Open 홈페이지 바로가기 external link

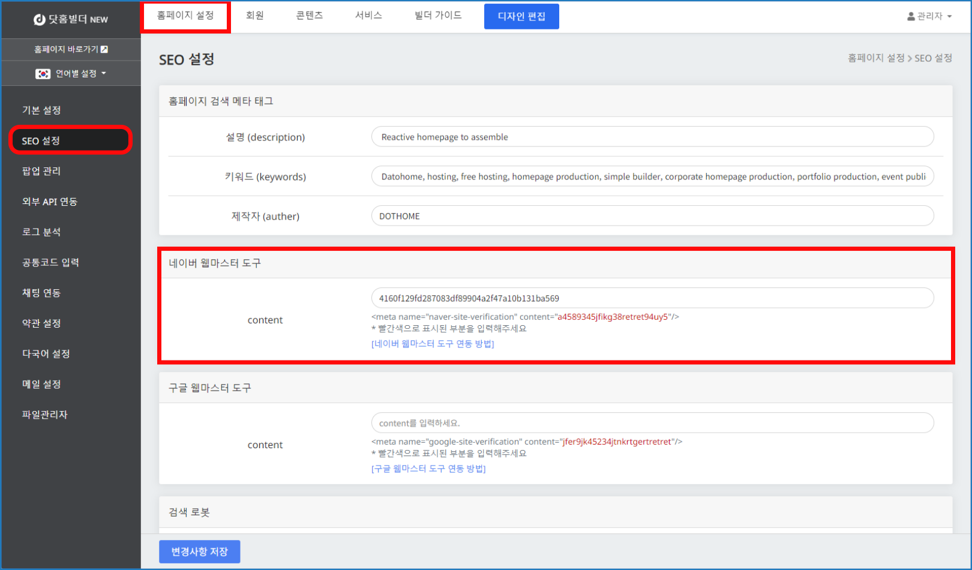(71, 49)
